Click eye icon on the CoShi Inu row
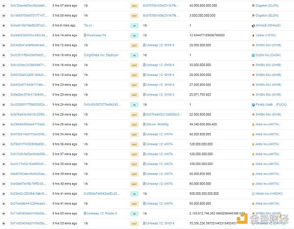Screen dimensions: 294x229 click(4, 55)
